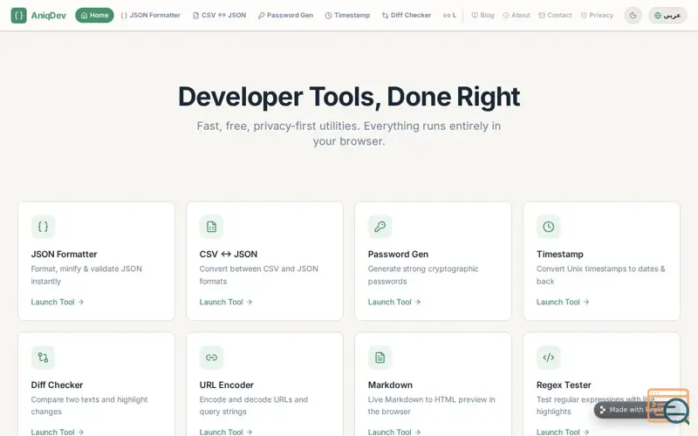The width and height of the screenshot is (698, 436).
Task: Launch Tool under Password Gen
Action: (x=394, y=302)
